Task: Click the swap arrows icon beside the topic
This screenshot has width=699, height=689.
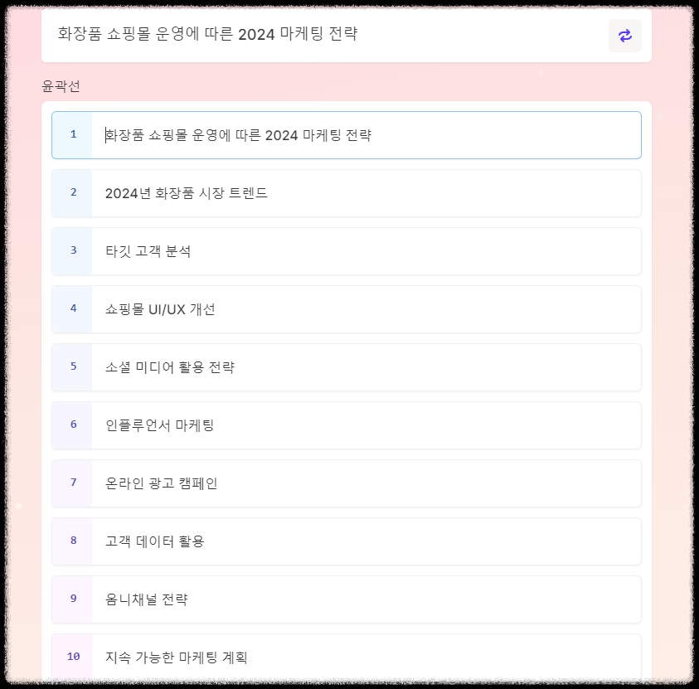Action: pos(625,36)
